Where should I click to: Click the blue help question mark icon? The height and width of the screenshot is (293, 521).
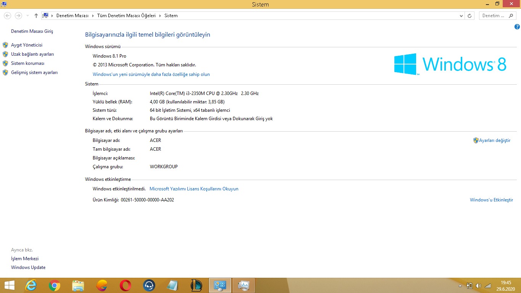[x=517, y=27]
